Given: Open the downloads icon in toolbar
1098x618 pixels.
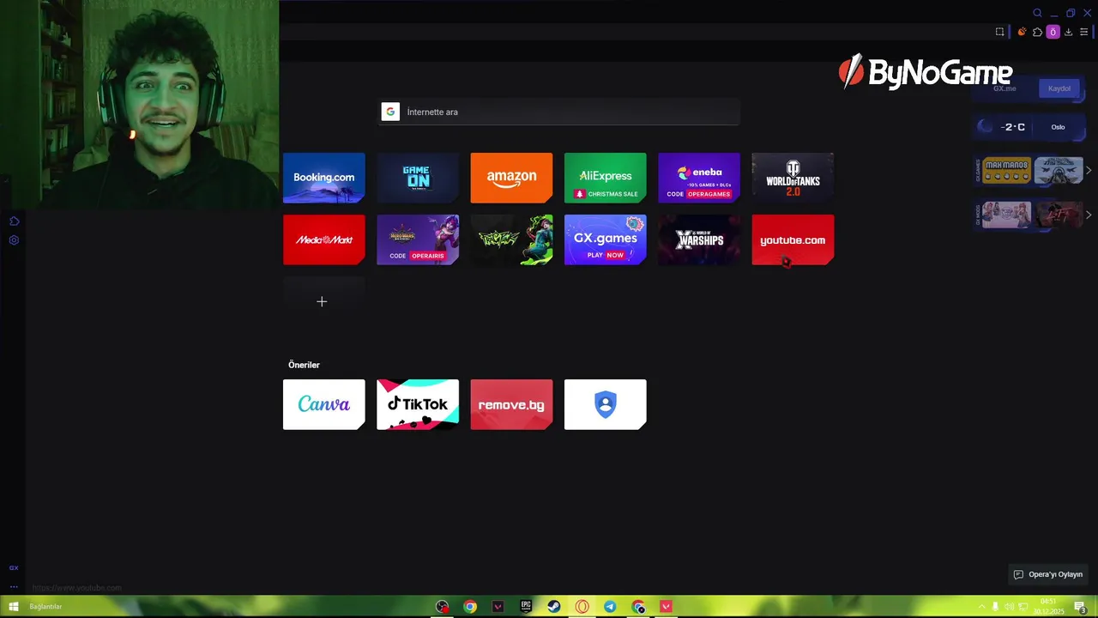Looking at the screenshot, I should [x=1068, y=32].
